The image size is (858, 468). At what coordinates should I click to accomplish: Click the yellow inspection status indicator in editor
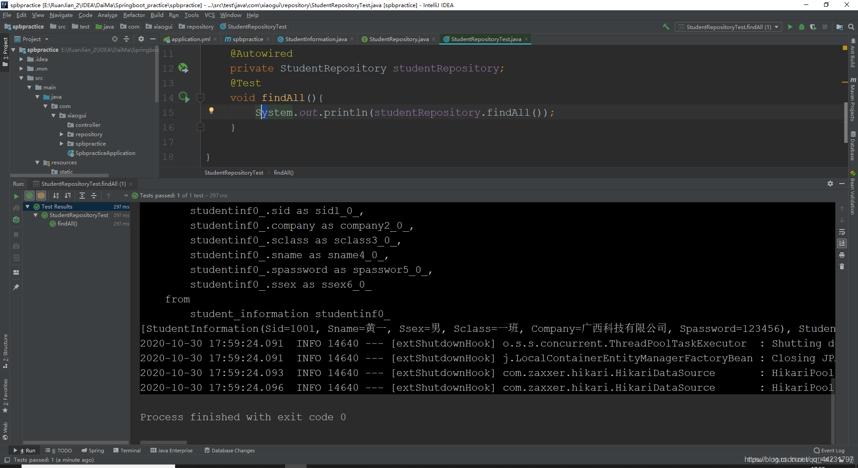click(x=845, y=47)
